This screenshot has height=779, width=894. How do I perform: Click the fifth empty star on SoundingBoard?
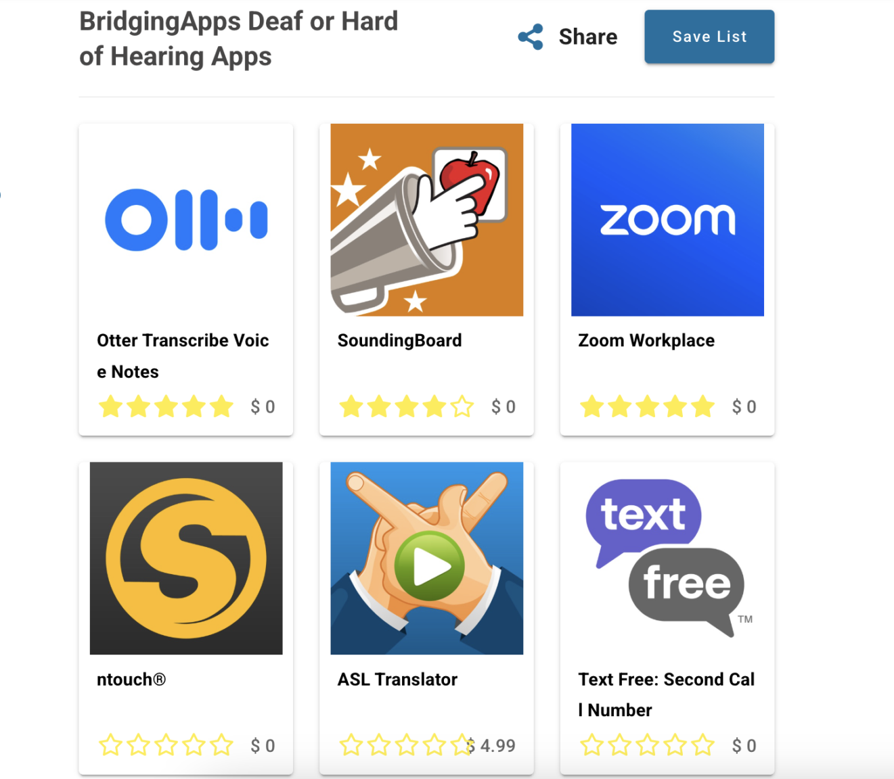click(462, 406)
